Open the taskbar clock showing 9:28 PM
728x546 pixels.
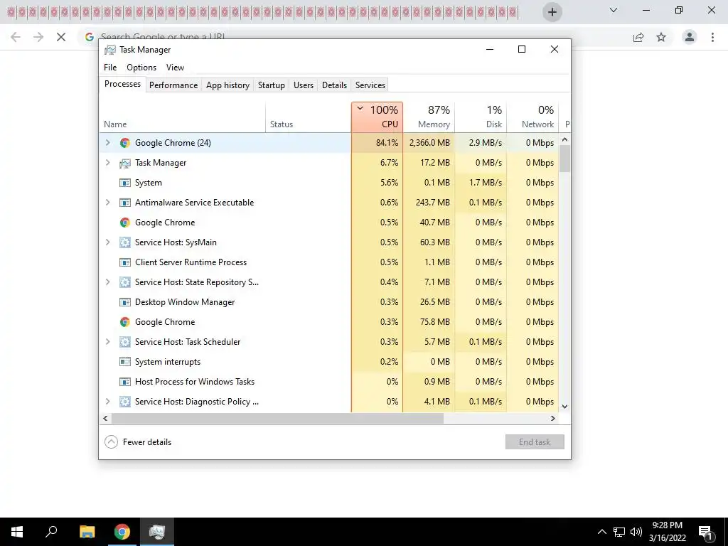pos(667,532)
